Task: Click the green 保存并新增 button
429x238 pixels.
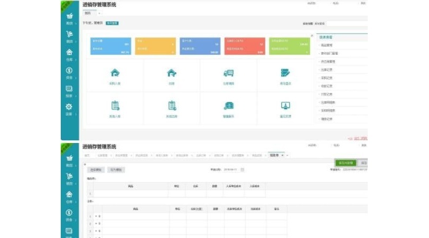Action: pyautogui.click(x=346, y=163)
